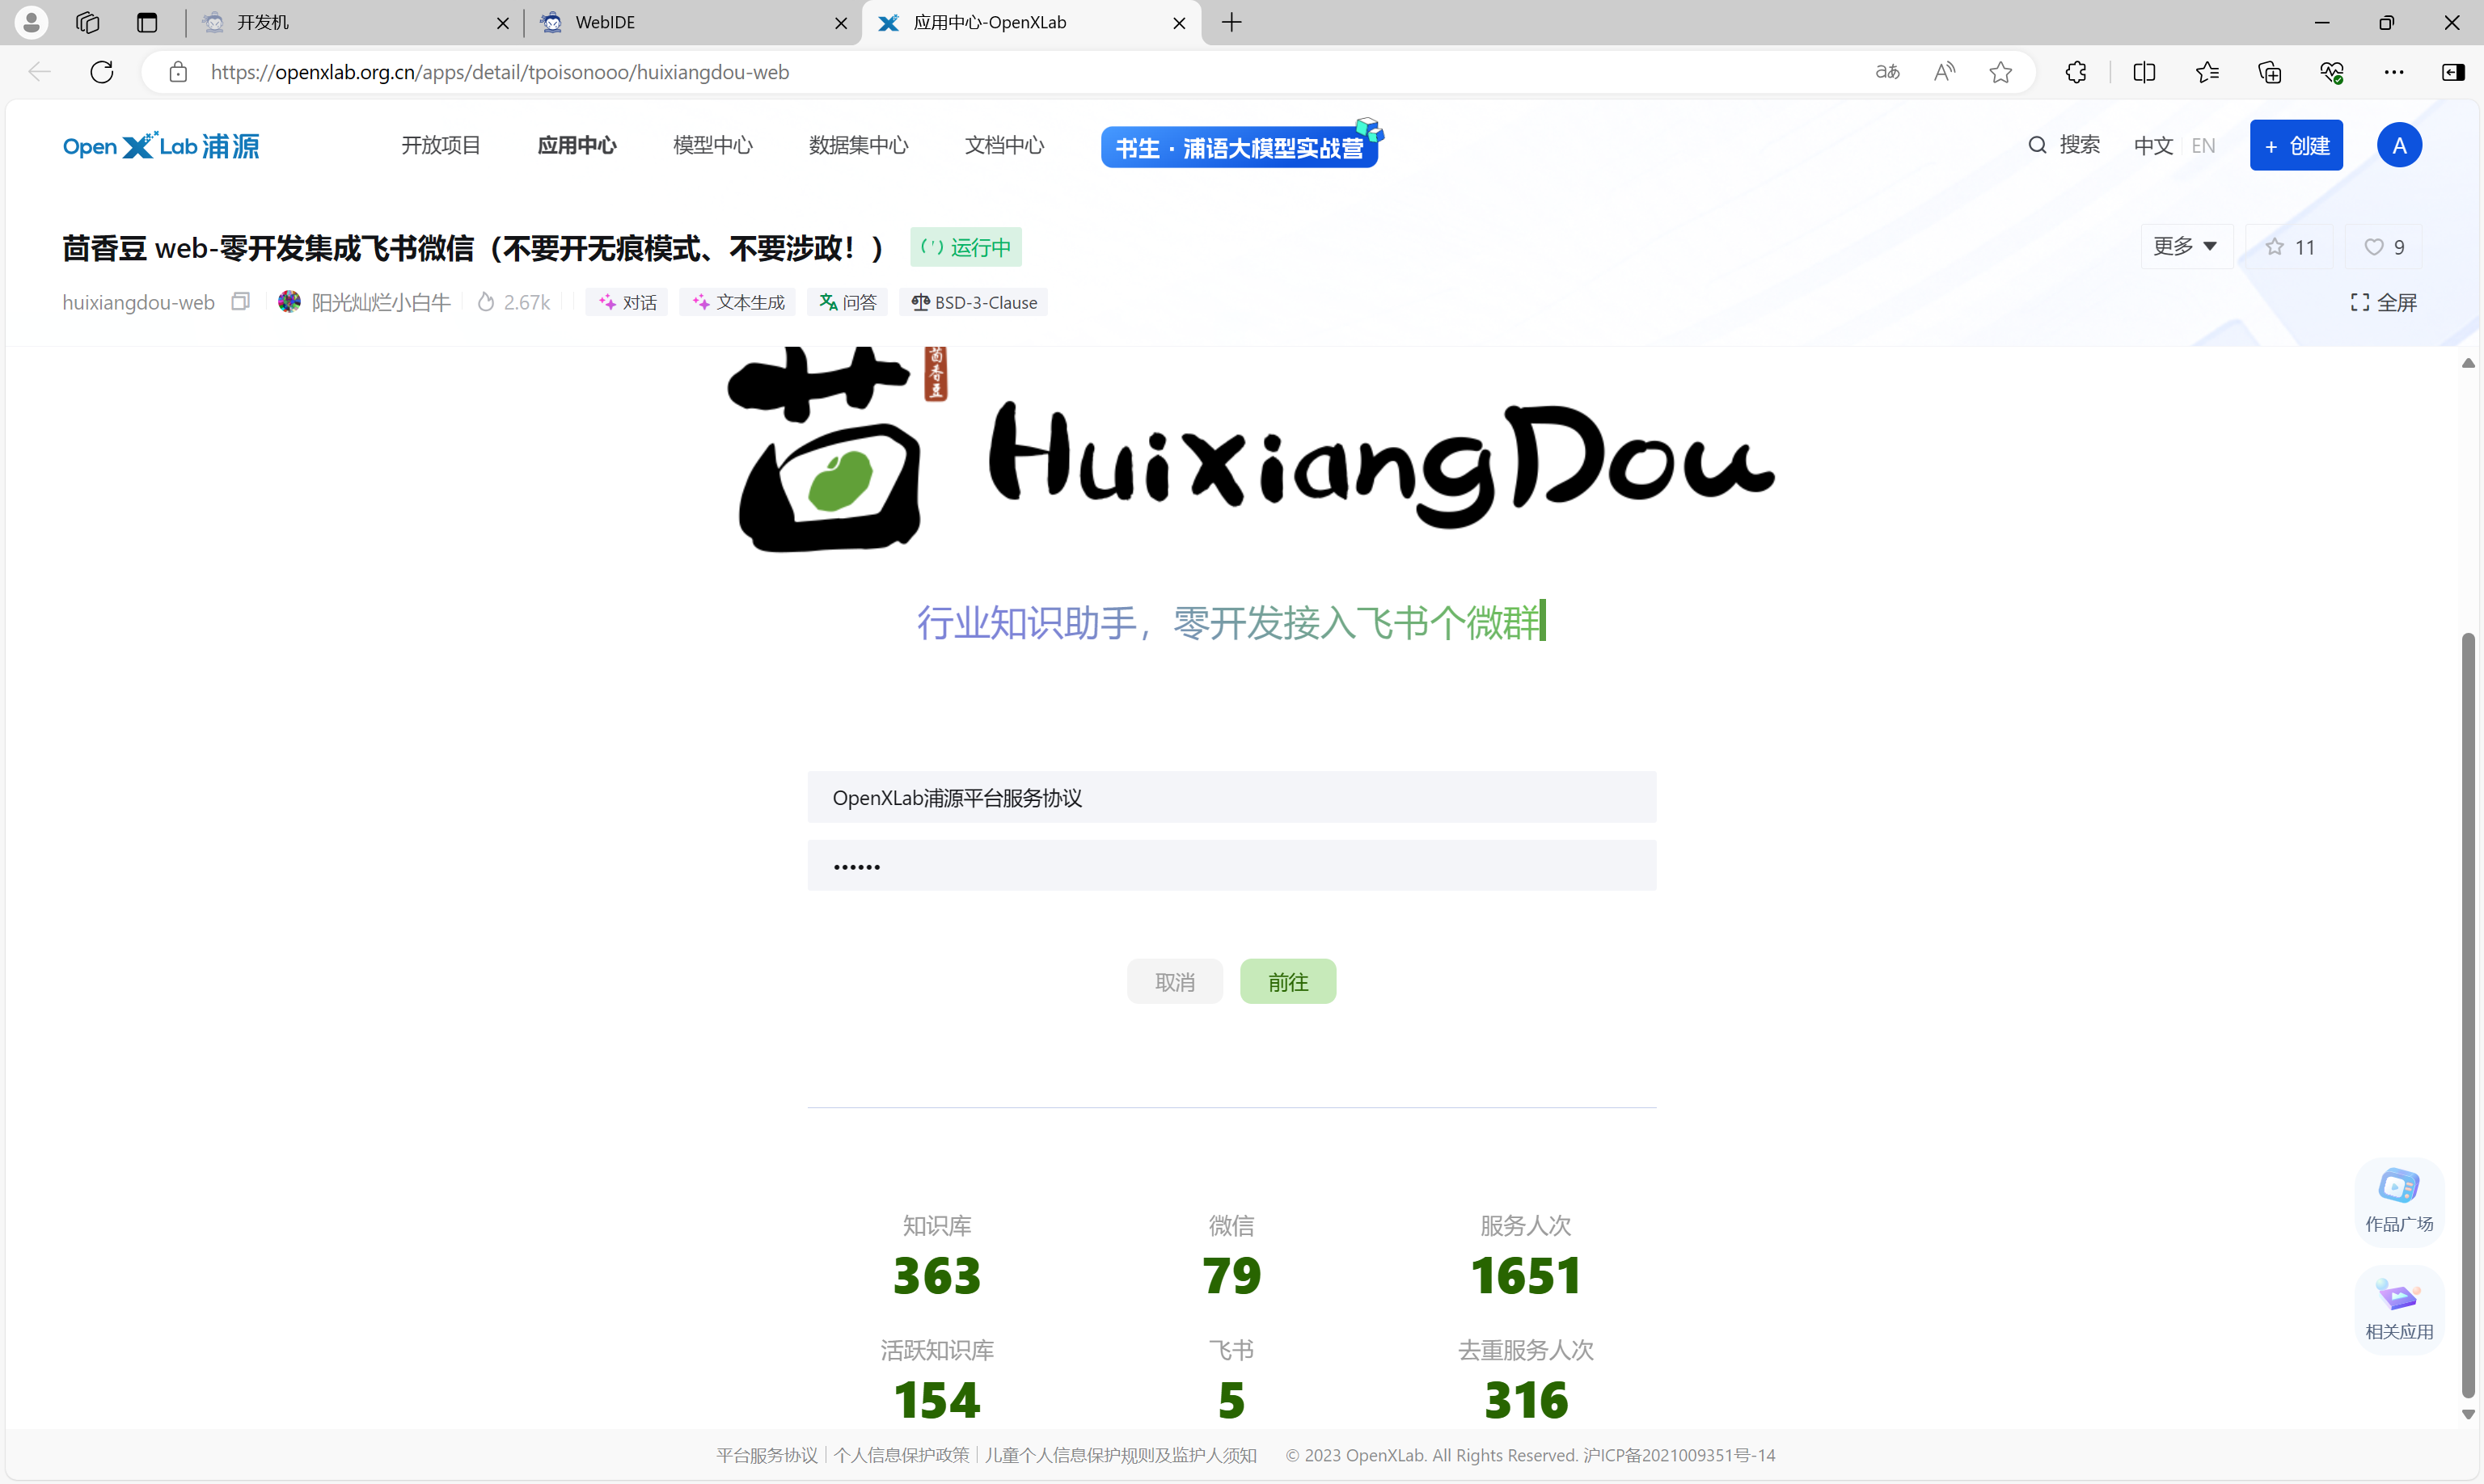Screen dimensions: 2484x1484
Task: Enter fullscreen with 全屏
Action: 2383,302
